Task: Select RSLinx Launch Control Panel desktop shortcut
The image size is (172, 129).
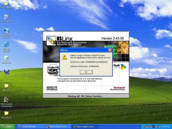Action: (6, 102)
